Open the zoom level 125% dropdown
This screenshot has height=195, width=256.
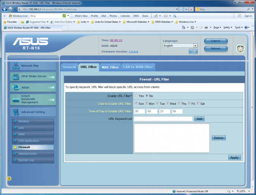pos(249,191)
